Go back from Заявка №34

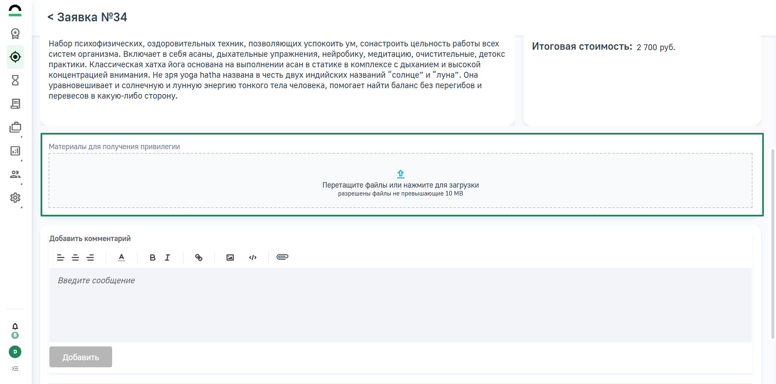51,17
